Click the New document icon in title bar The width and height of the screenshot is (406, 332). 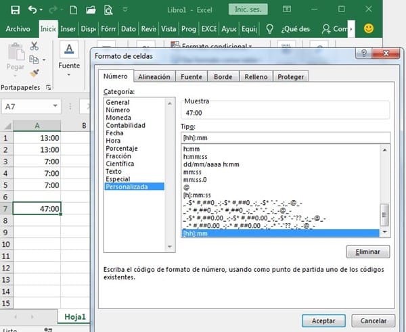click(74, 11)
